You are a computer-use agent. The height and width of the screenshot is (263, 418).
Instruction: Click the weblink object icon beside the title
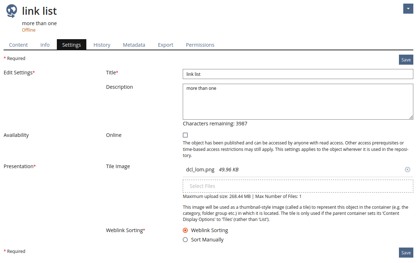[x=12, y=11]
